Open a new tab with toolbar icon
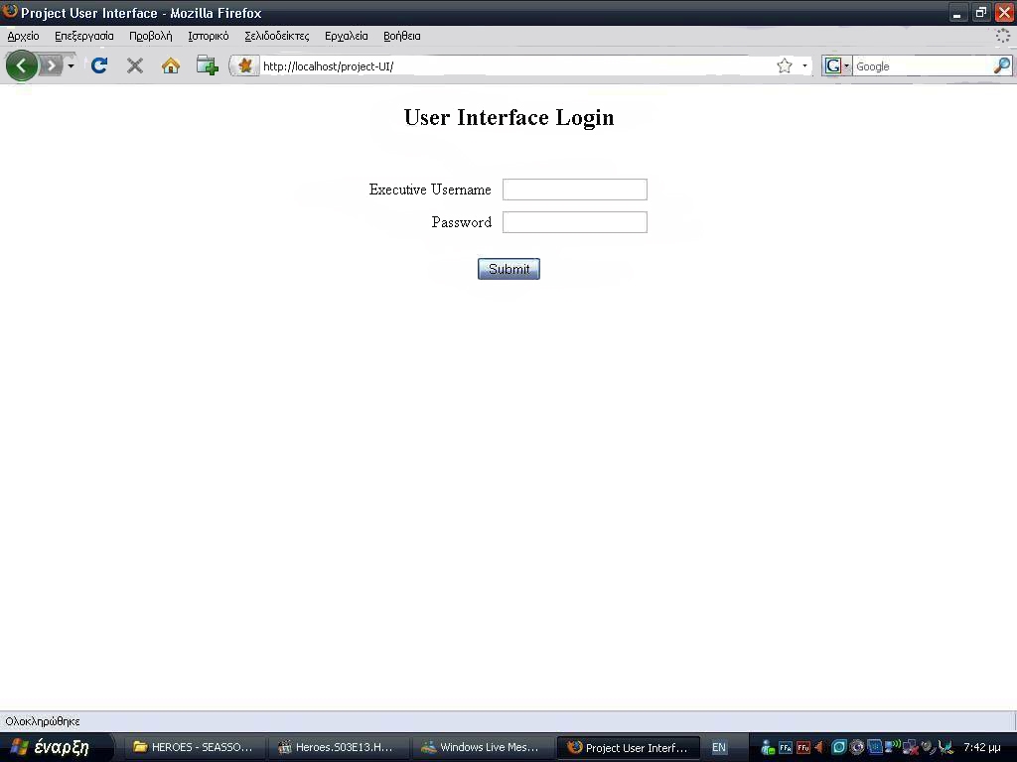 (207, 65)
